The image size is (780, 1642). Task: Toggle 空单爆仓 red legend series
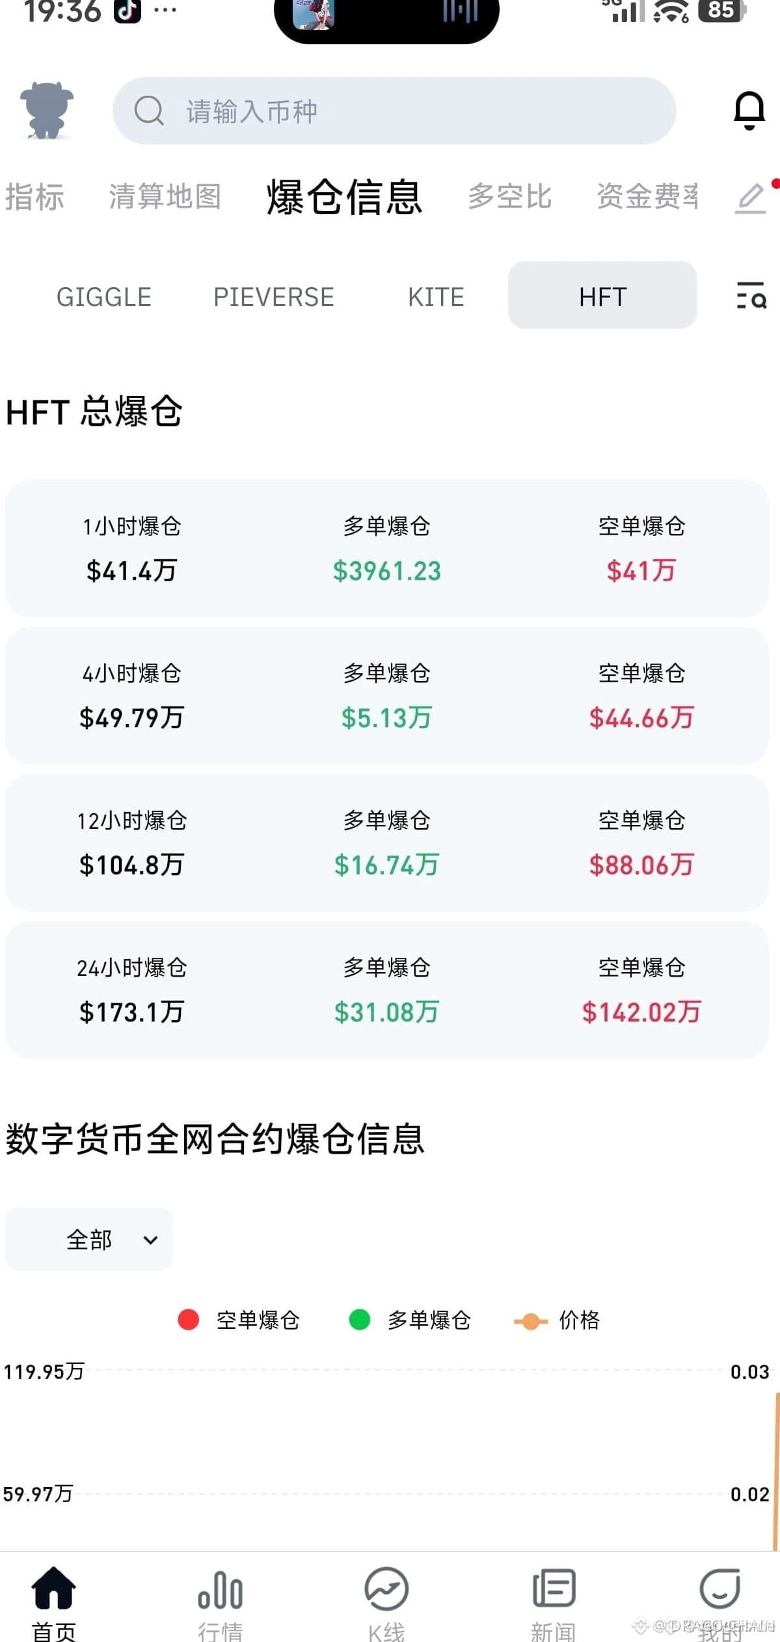[239, 1320]
